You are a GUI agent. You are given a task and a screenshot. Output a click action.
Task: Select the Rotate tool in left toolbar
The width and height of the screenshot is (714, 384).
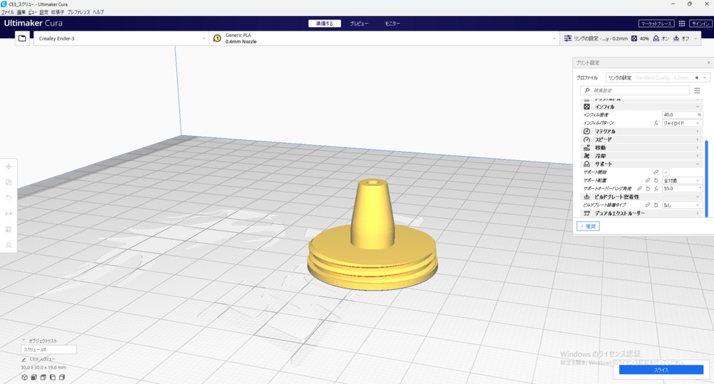pos(8,198)
